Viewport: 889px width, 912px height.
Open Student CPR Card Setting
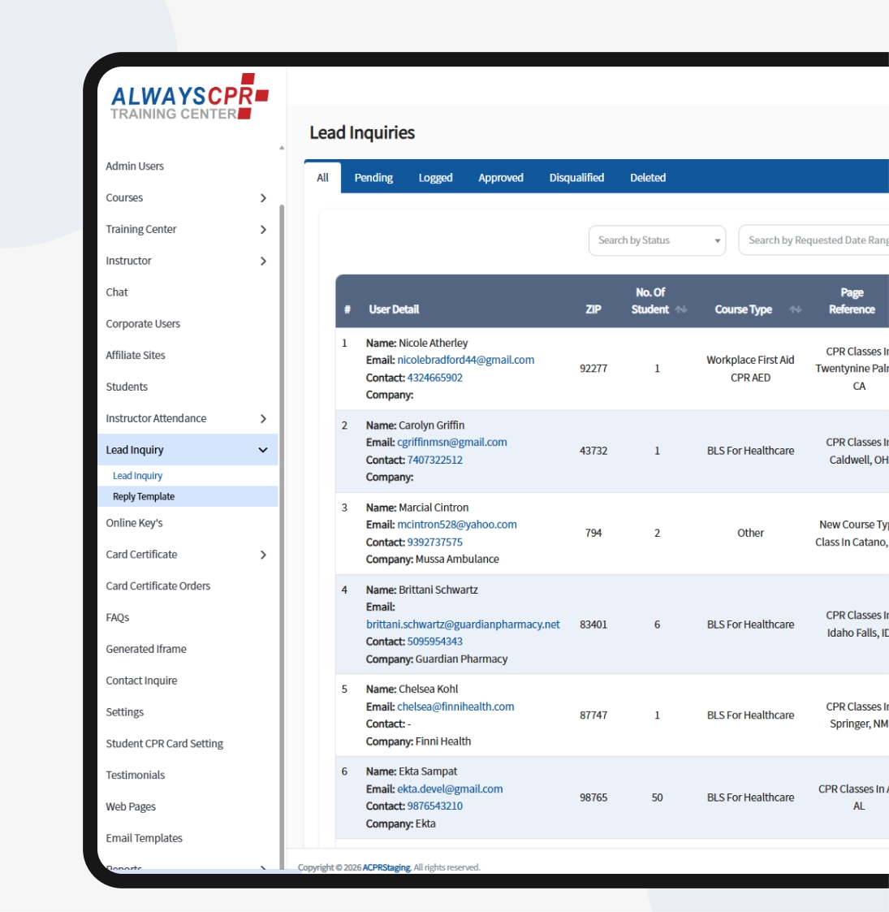[x=165, y=743]
